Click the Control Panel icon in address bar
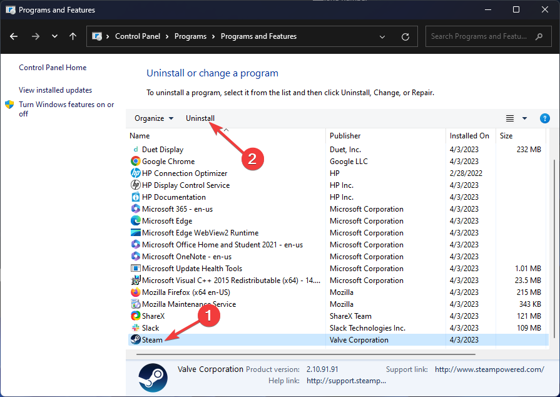The image size is (560, 397). 97,36
